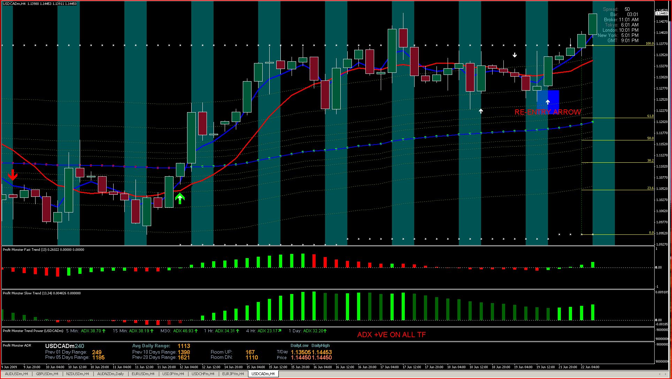Click the 22 Jun 04:00 time axis label
672x379 pixels.
pos(590,367)
